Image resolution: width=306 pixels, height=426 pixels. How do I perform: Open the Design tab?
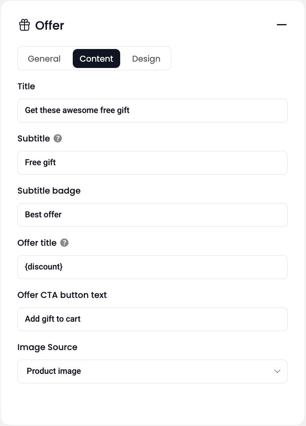coord(146,58)
